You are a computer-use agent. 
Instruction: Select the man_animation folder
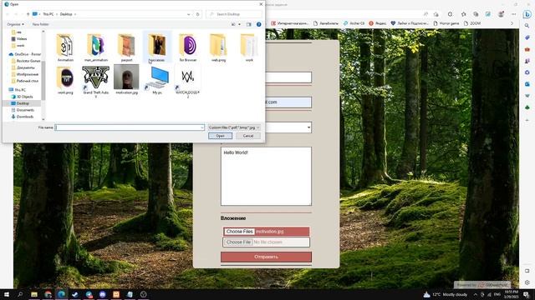pos(96,47)
